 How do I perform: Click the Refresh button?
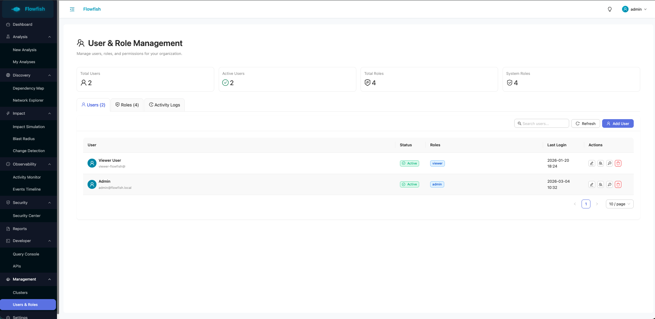(x=586, y=124)
